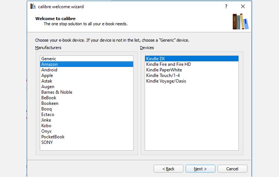The image size is (279, 177).
Task: Pick Astak from the manufacturers
Action: pos(87,81)
